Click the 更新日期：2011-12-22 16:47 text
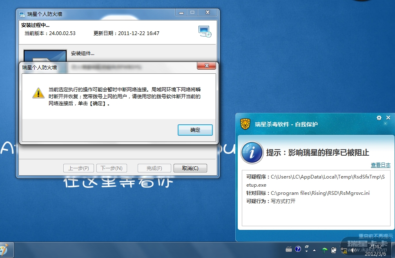 [x=126, y=33]
